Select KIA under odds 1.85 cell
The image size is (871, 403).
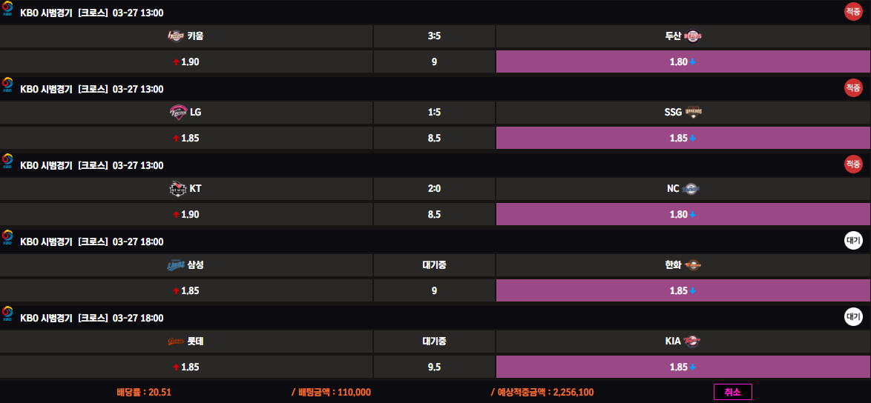[683, 367]
